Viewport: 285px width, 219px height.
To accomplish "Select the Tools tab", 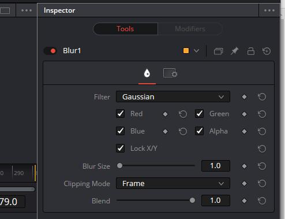I will (125, 29).
